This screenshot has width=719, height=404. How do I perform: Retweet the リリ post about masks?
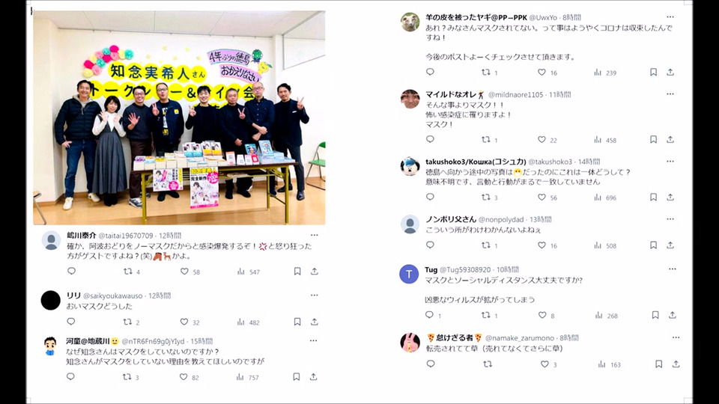[127, 322]
